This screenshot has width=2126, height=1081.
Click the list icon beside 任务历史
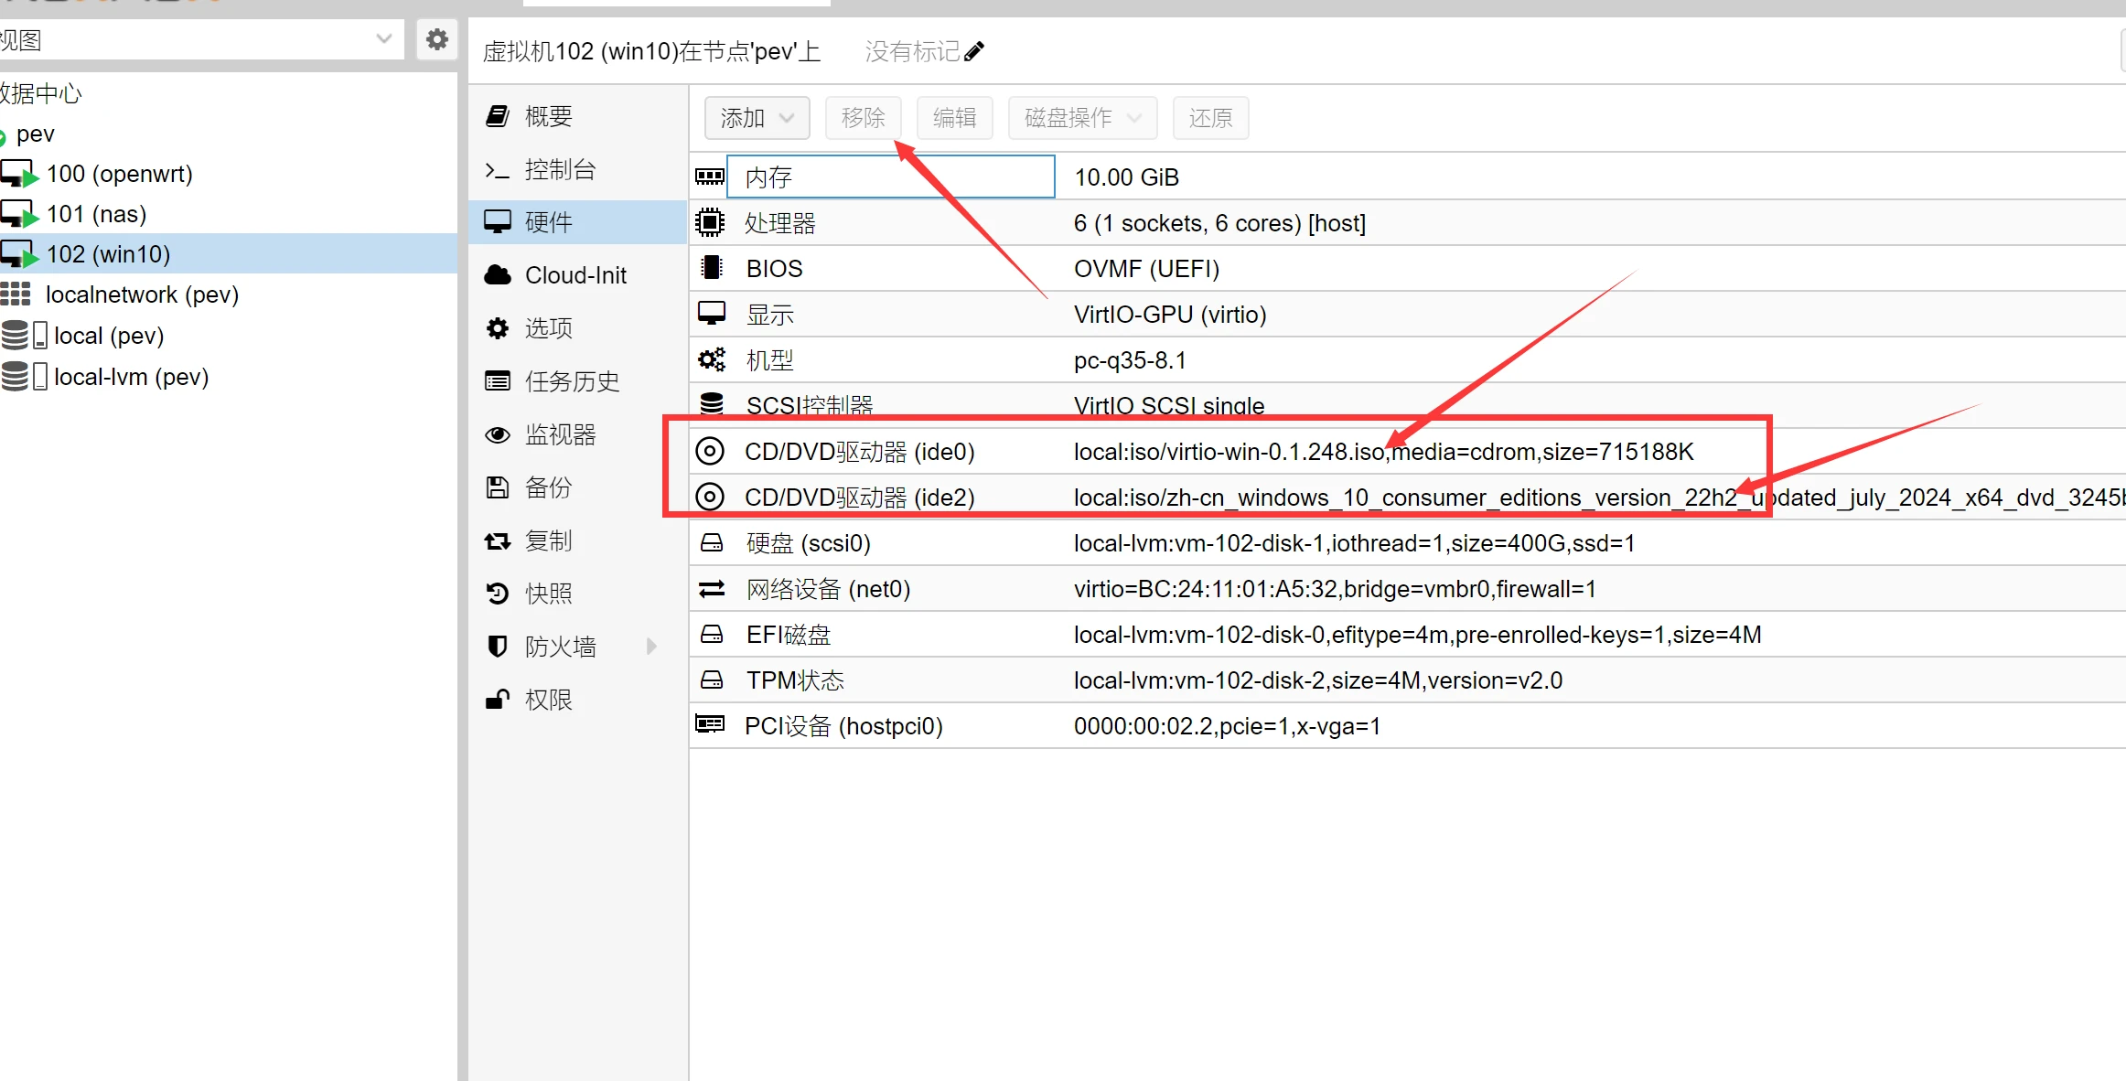(498, 381)
